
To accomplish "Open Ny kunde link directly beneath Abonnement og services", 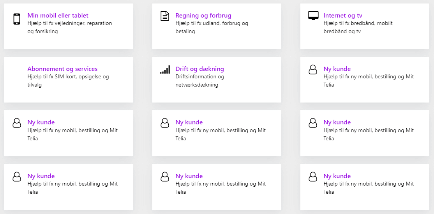I will (41, 122).
